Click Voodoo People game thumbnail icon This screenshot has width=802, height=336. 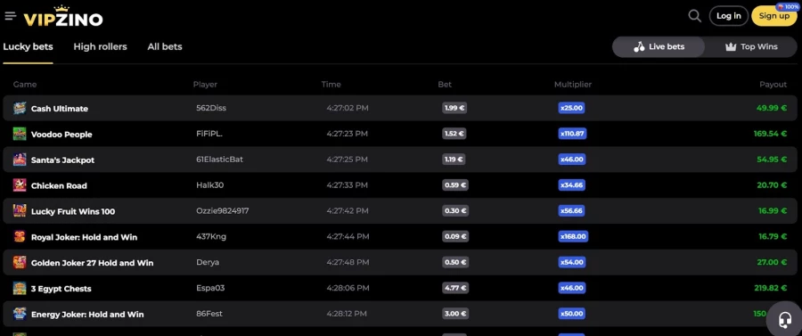point(20,134)
